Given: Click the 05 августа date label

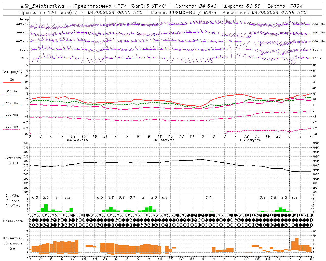Looking at the screenshot, I should click(164, 140).
